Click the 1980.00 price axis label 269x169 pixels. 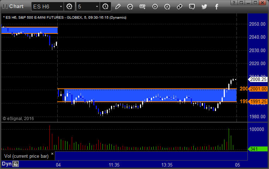point(257,117)
